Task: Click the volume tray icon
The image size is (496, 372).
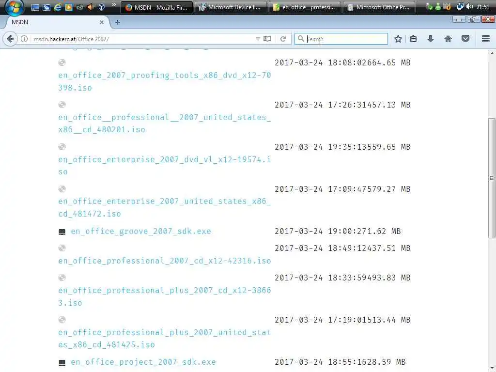Action: [469, 7]
